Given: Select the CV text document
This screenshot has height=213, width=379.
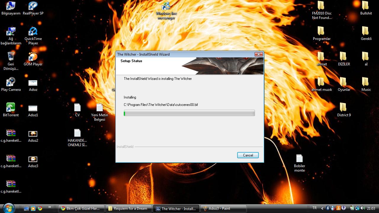Looking at the screenshot, I should tap(77, 110).
